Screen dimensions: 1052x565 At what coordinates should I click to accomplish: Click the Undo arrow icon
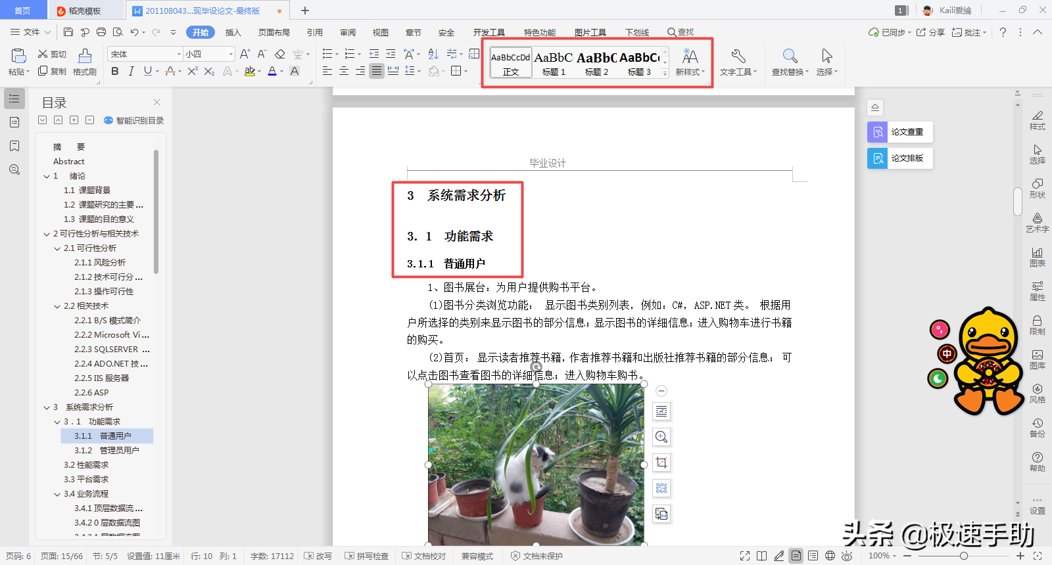coord(134,32)
